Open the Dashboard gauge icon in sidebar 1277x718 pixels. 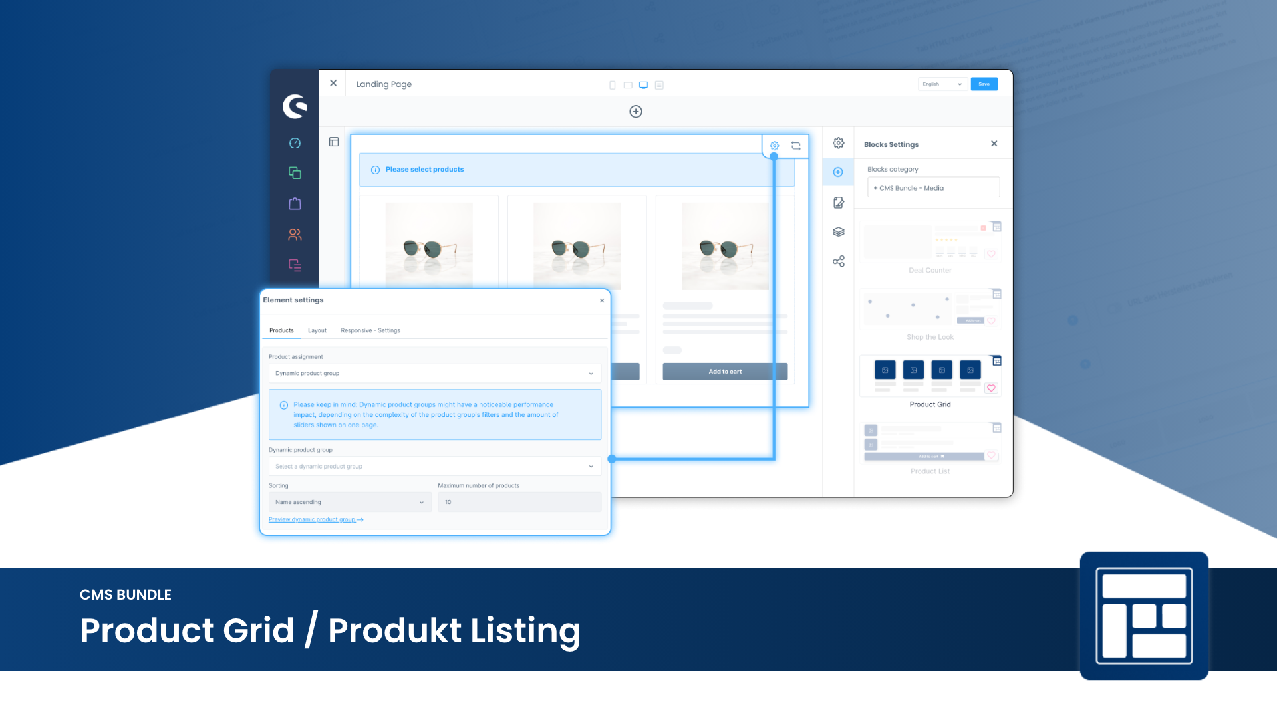tap(295, 143)
